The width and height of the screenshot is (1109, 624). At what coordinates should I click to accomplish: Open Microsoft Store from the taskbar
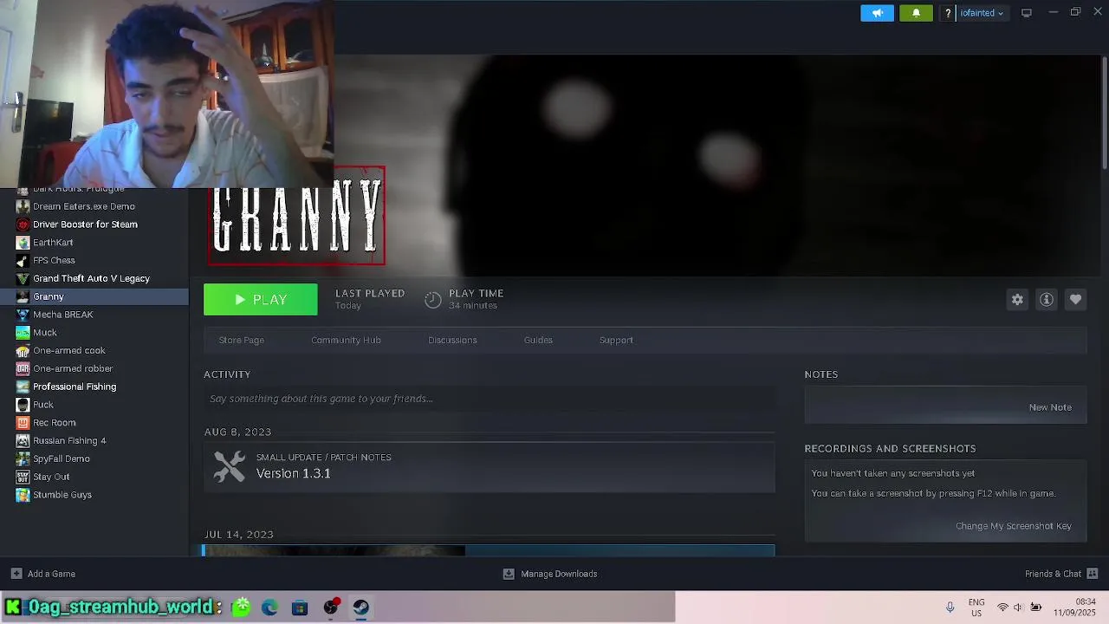[300, 608]
